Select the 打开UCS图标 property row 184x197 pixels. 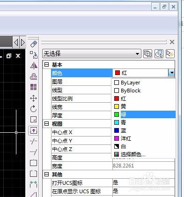113,183
